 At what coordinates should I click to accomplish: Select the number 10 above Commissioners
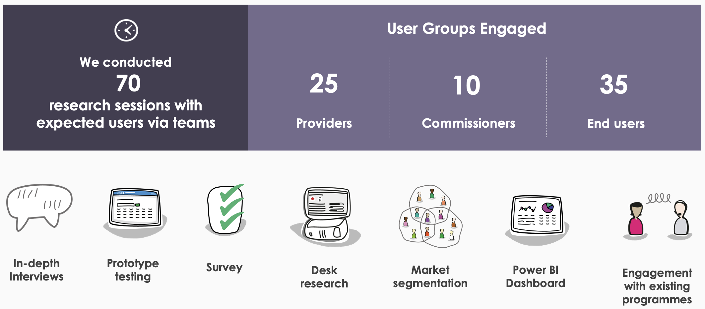(467, 86)
